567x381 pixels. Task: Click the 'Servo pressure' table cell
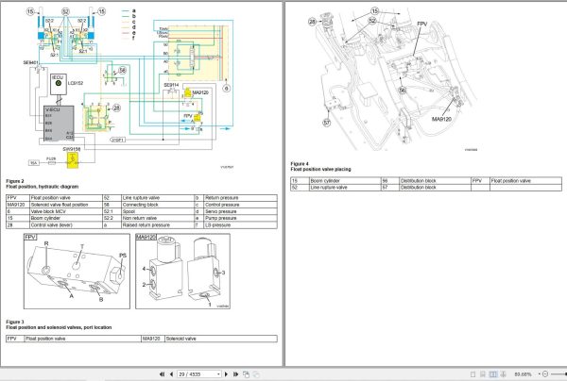240,211
